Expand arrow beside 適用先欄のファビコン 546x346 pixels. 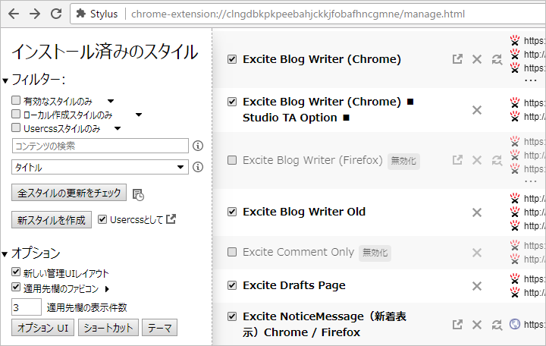(107, 289)
